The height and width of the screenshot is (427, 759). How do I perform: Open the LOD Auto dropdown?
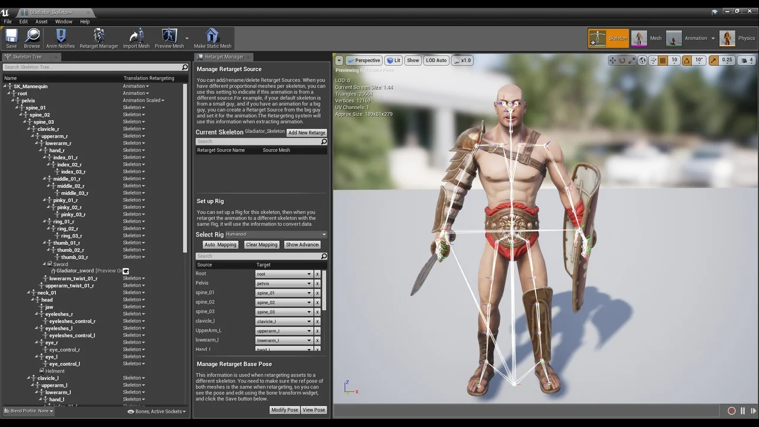[436, 60]
